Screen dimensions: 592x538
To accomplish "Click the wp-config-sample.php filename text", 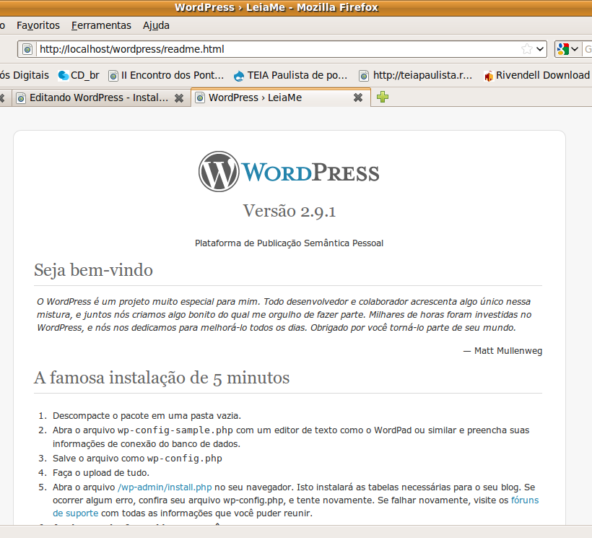I will pyautogui.click(x=175, y=430).
